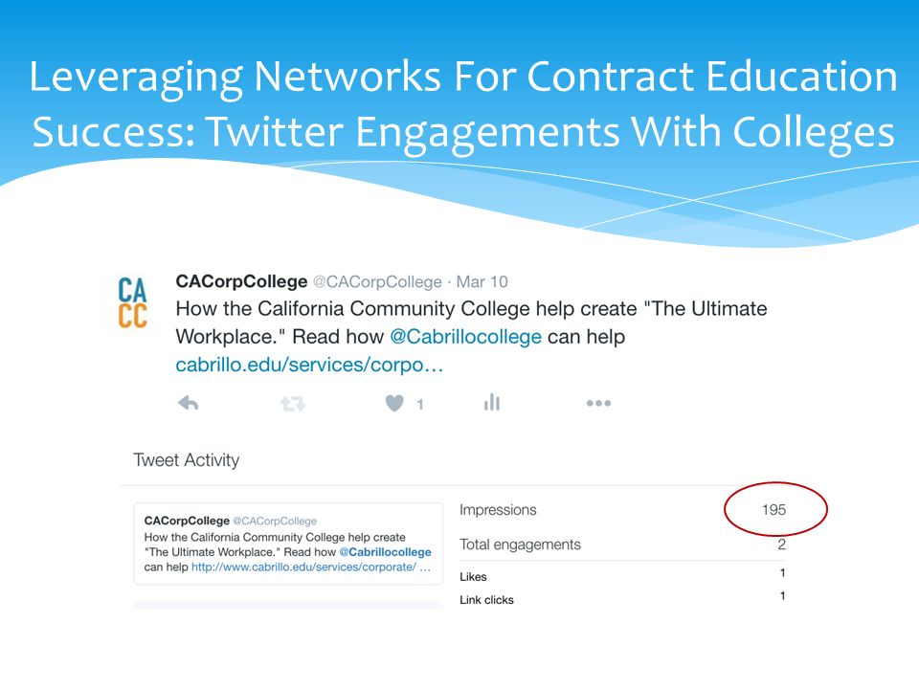Click the @CACorpCollege handle beside name
Image resolution: width=919 pixels, height=689 pixels.
pos(377,281)
